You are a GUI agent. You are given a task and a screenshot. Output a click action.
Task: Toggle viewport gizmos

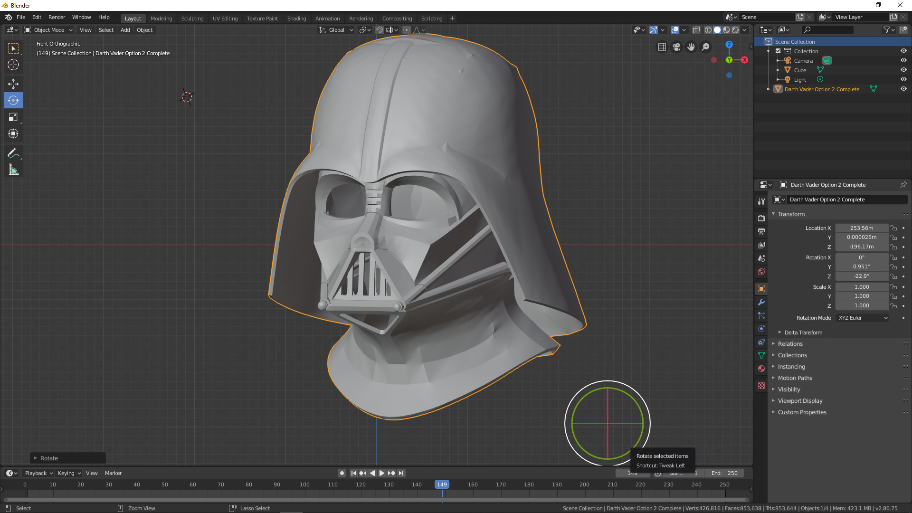click(x=654, y=30)
